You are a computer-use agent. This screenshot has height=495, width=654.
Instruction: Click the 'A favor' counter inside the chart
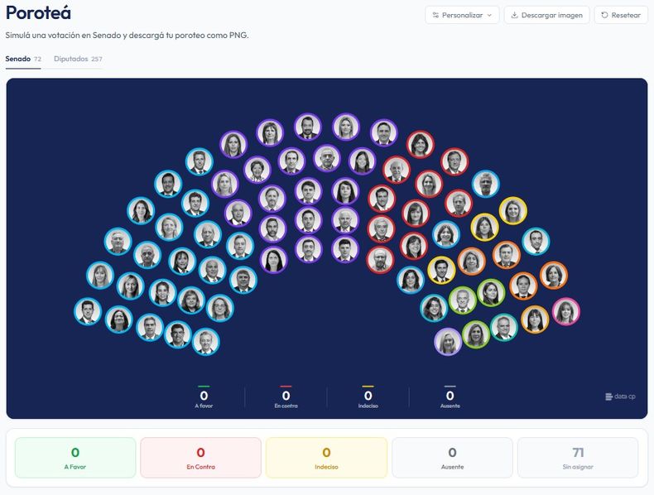204,398
